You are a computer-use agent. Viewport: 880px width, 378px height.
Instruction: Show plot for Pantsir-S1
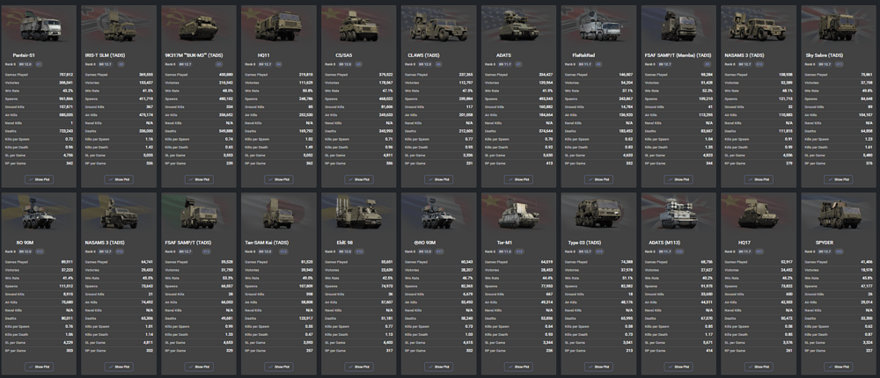click(39, 178)
